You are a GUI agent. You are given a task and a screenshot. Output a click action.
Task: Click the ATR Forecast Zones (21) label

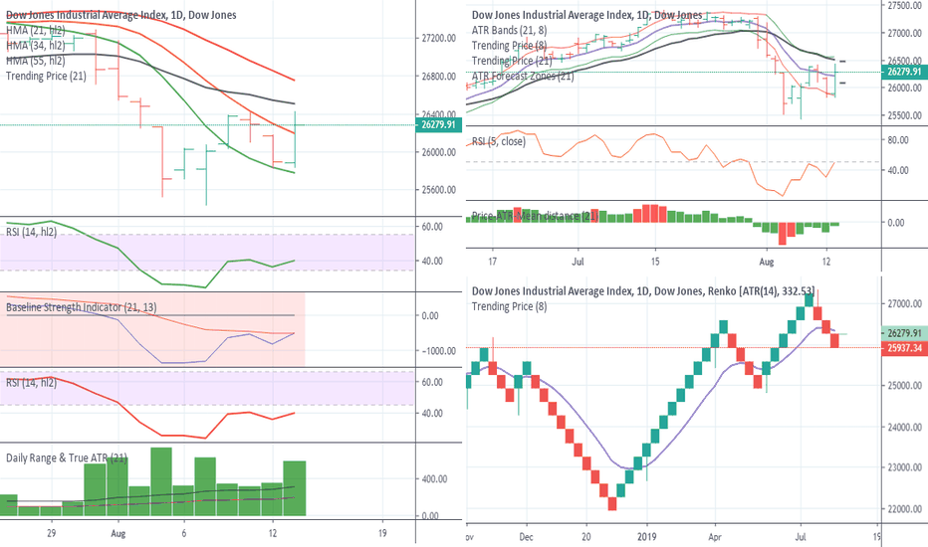tap(523, 76)
